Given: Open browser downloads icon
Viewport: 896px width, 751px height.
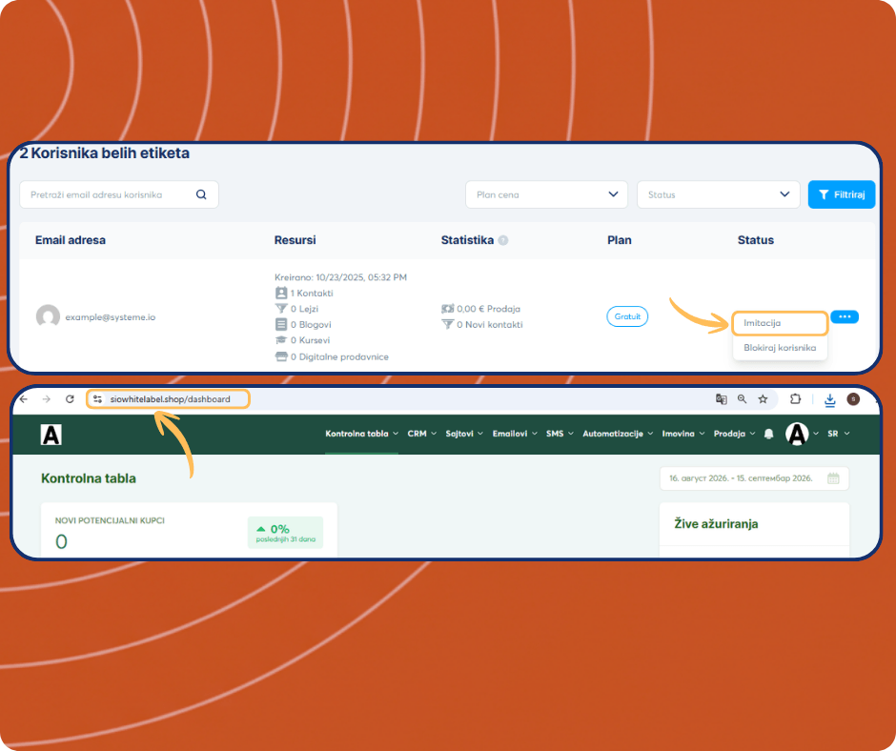Looking at the screenshot, I should 829,400.
